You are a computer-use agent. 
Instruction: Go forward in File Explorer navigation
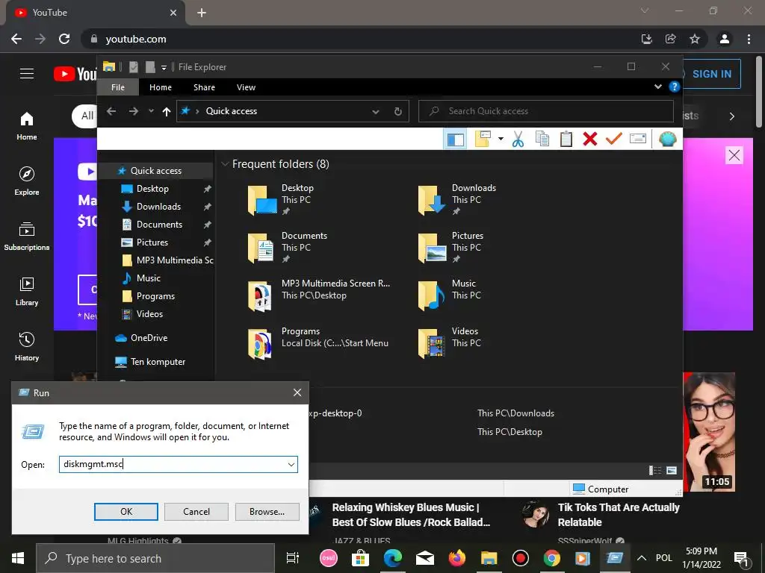click(133, 111)
